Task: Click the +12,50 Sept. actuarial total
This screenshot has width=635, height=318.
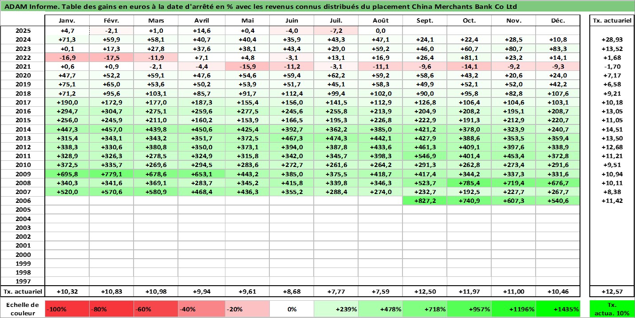Action: tap(425, 291)
